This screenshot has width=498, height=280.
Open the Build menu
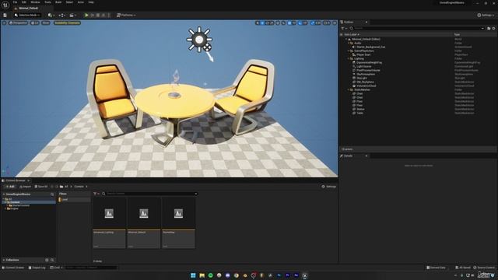[58, 2]
